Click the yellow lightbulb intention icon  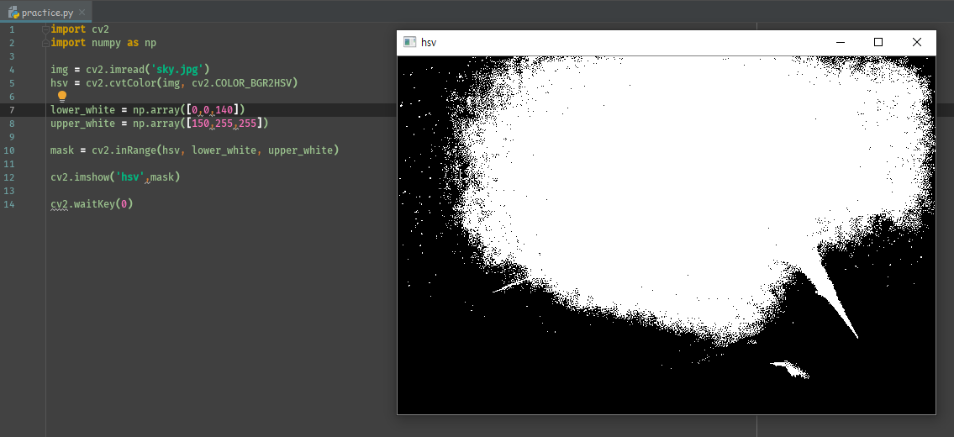pos(62,96)
